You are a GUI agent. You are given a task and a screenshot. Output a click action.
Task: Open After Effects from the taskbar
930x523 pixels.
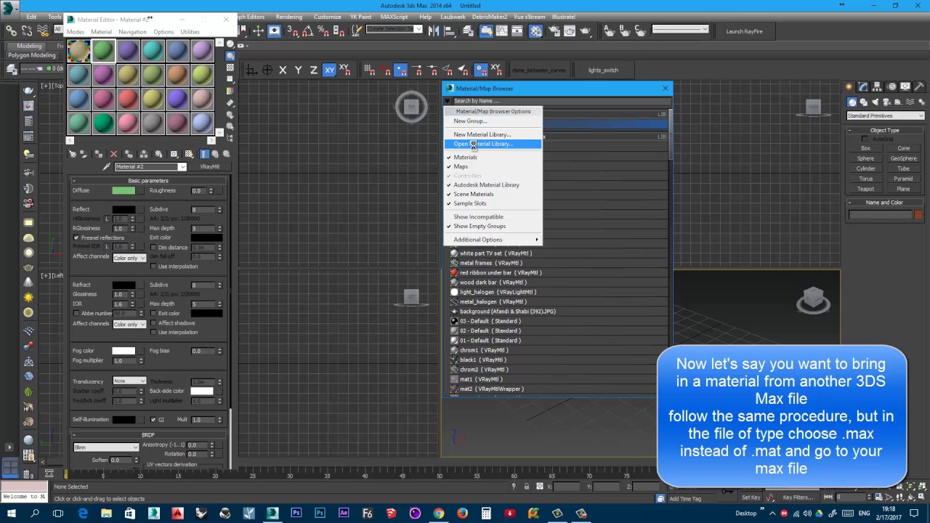click(x=344, y=514)
